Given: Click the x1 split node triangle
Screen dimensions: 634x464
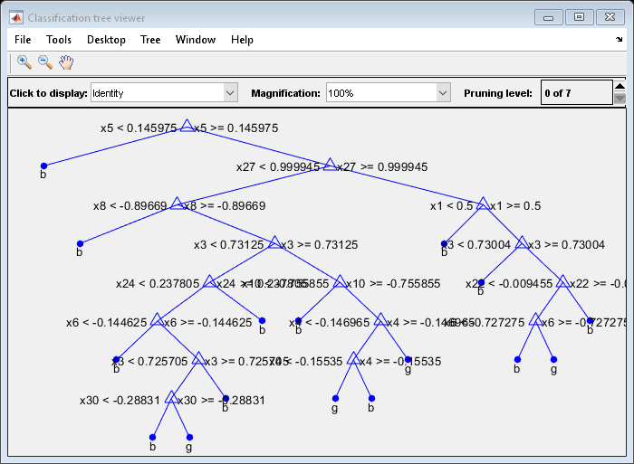Looking at the screenshot, I should 483,204.
